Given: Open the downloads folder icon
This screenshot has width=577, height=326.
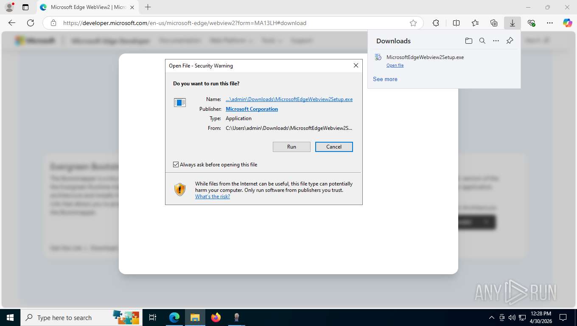Looking at the screenshot, I should pyautogui.click(x=468, y=41).
